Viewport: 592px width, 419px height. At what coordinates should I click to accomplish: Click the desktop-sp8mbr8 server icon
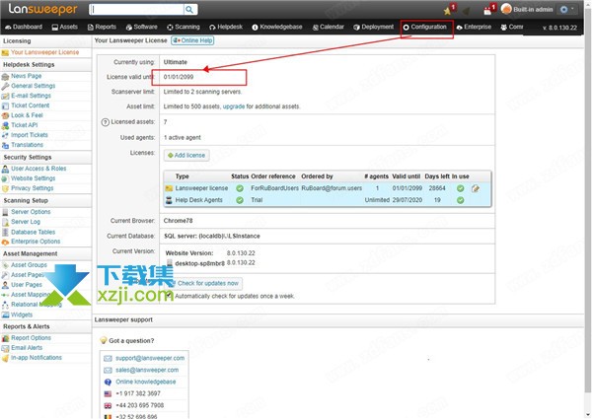pos(170,263)
